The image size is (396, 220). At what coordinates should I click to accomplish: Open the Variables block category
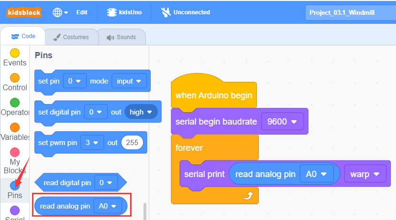coord(15,132)
